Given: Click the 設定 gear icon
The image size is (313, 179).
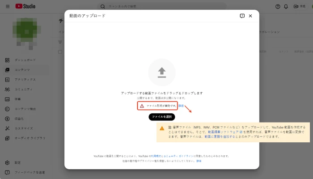Looking at the screenshot, I should pyautogui.click(x=8, y=162).
